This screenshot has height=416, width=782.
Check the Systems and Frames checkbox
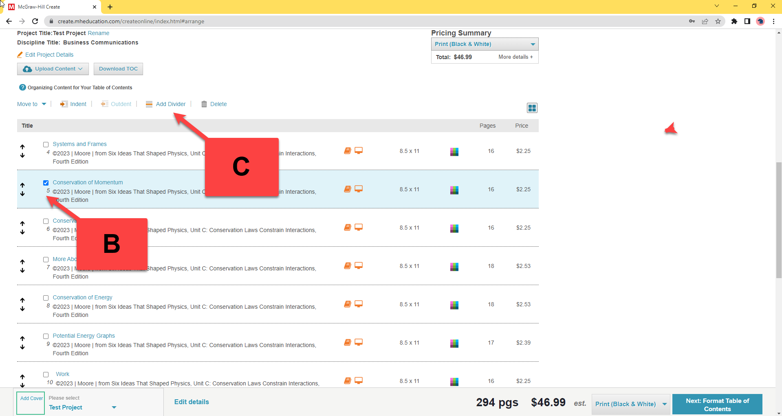coord(46,144)
